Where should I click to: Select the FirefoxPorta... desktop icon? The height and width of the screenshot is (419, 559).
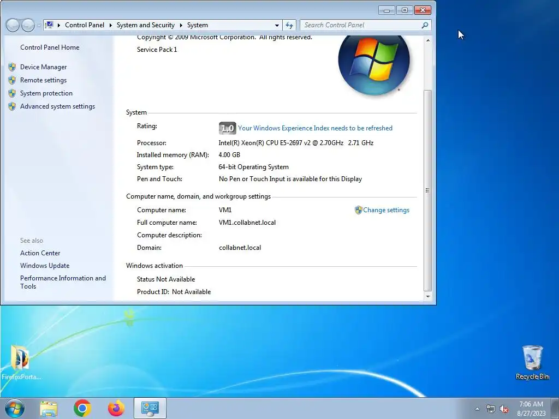pyautogui.click(x=21, y=362)
